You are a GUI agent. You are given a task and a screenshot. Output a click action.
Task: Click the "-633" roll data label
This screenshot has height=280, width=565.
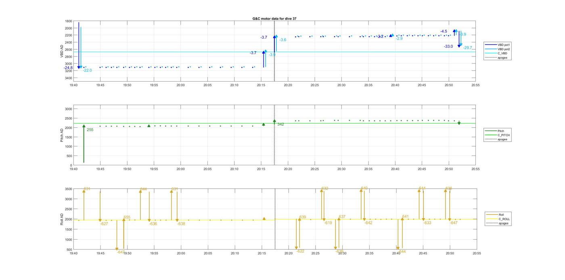[427, 223]
